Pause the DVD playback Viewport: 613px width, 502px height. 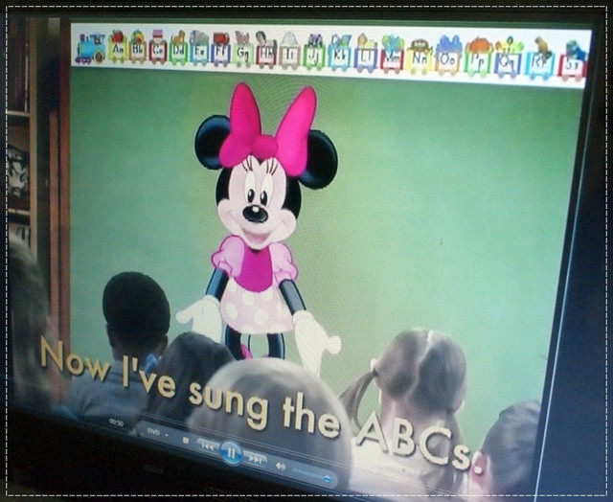tap(231, 452)
